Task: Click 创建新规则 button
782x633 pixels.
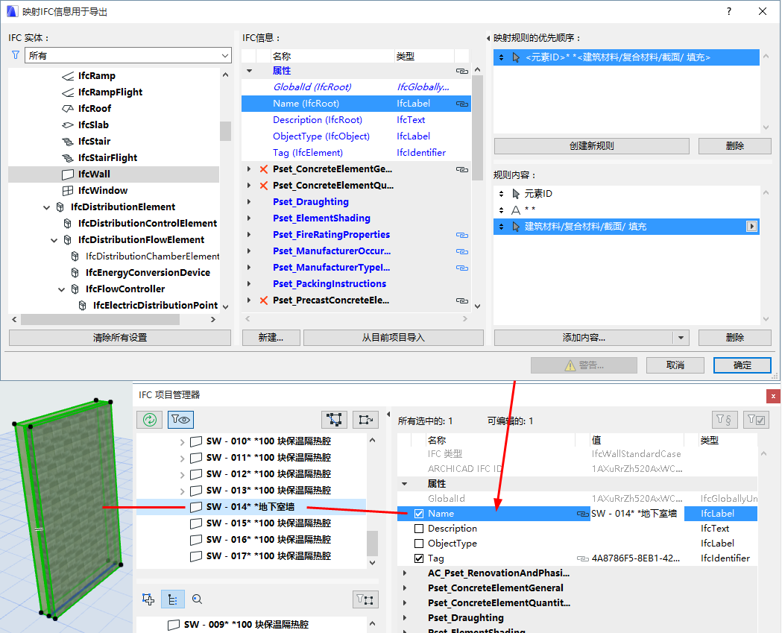Action: click(591, 146)
